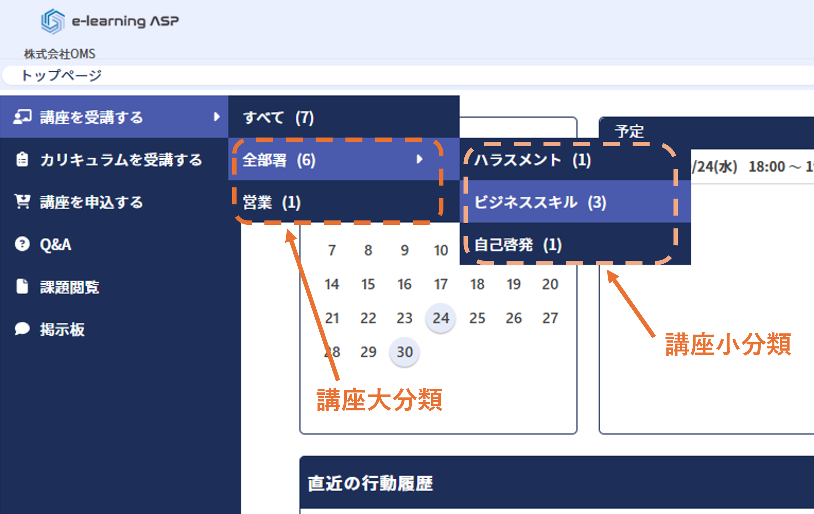Image resolution: width=814 pixels, height=514 pixels.
Task: Click the e-learning ASP logo icon
Action: pos(53,21)
